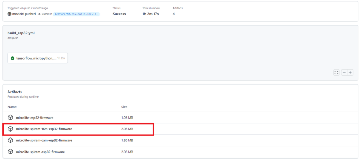Click the 1h 2m job duration label
Screen dimensions: 360x161
tap(61, 58)
